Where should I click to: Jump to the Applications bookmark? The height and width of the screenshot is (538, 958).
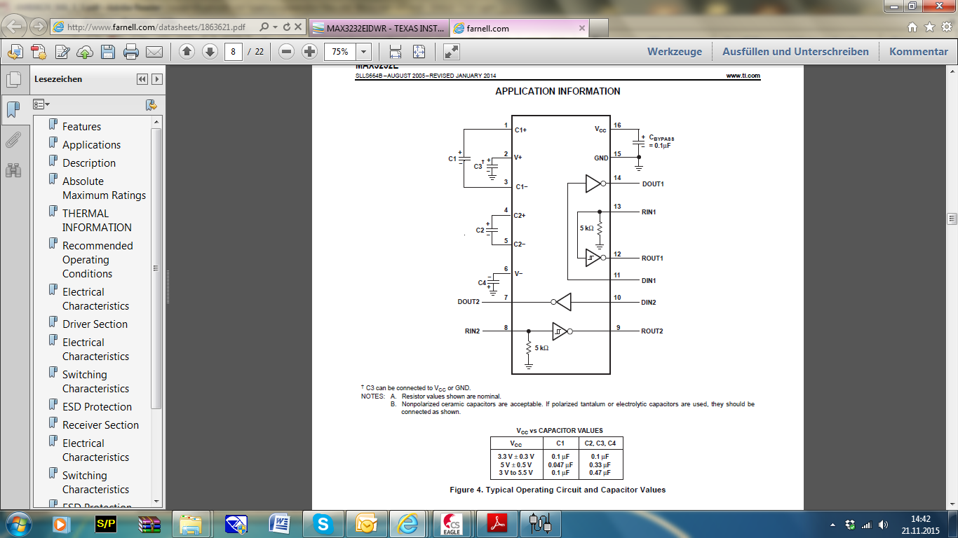[91, 145]
